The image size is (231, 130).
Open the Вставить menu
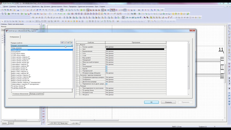coord(47,6)
